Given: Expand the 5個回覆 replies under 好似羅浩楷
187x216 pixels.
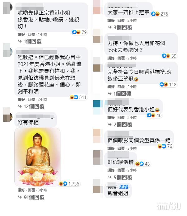Looking at the screenshot, I should point(120,177).
